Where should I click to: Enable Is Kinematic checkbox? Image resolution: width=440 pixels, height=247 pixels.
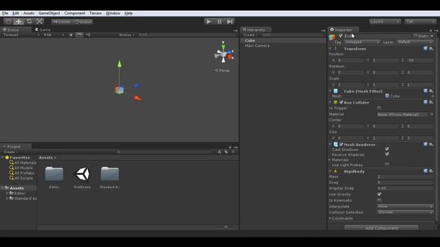379,200
